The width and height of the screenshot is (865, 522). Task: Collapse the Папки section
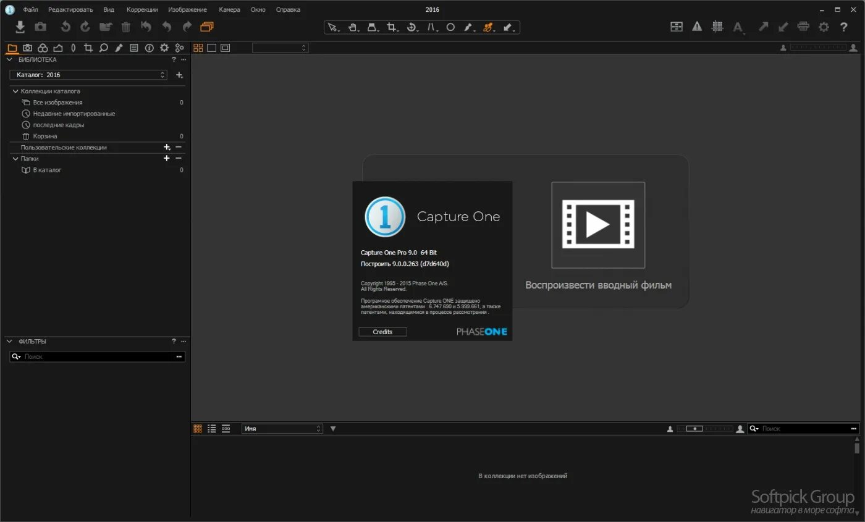15,159
